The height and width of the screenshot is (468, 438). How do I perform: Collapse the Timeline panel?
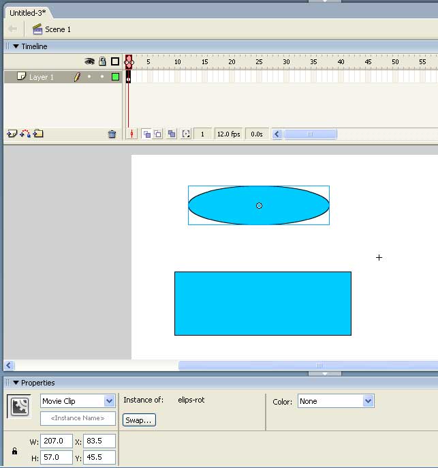(16, 46)
